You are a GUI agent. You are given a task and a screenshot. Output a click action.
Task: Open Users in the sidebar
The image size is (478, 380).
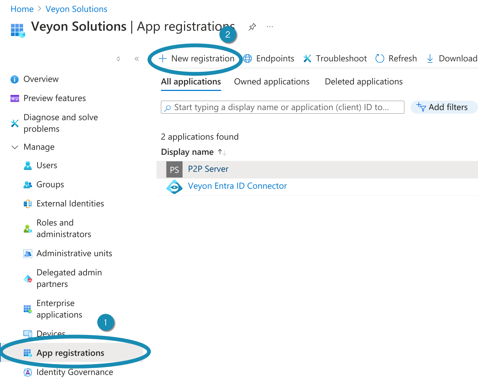(47, 165)
